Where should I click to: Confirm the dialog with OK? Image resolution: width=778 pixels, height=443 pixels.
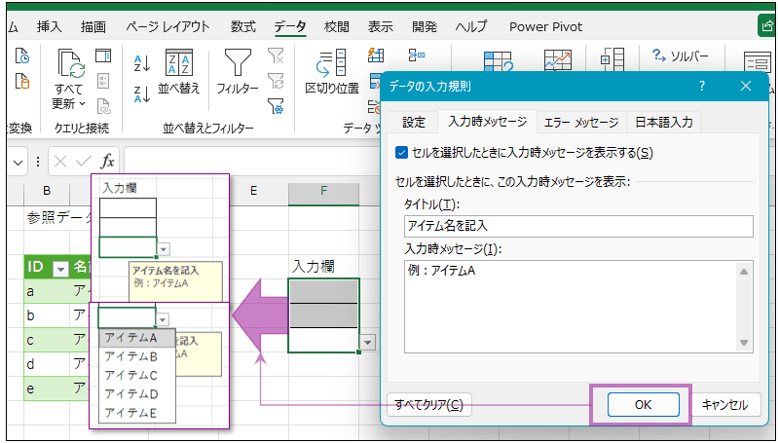[x=643, y=405]
